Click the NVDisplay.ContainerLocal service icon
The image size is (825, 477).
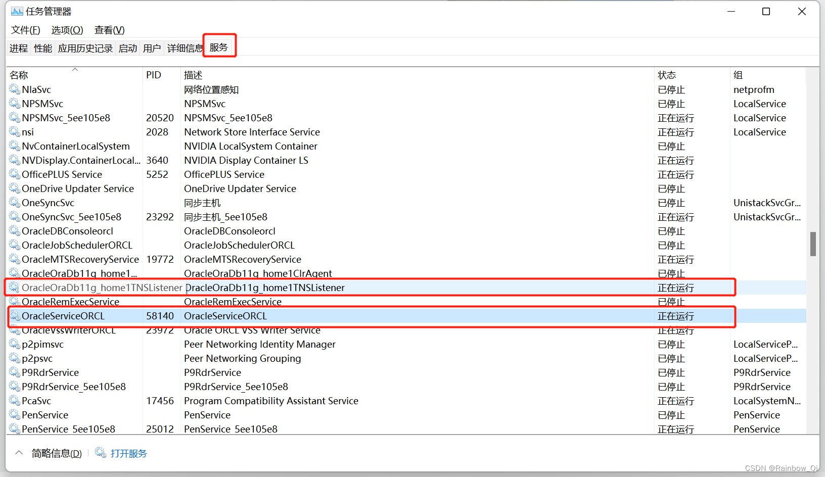15,160
